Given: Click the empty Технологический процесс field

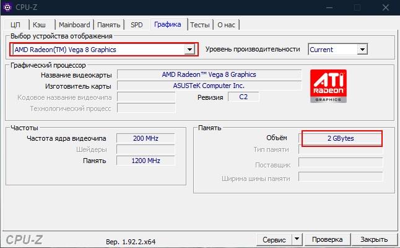Looking at the screenshot, I should [146, 108].
